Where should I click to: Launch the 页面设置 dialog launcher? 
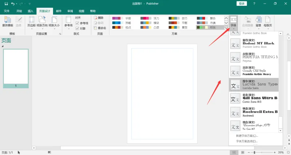(x=60, y=34)
